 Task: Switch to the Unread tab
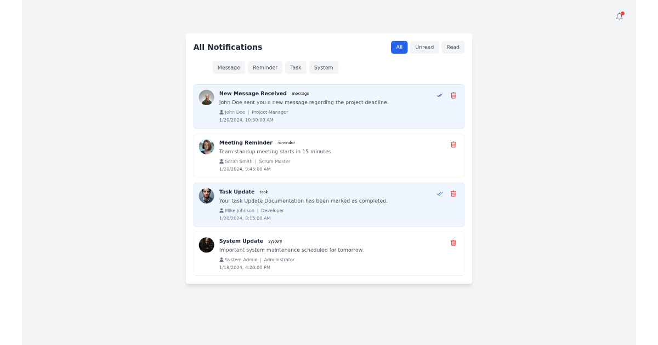click(424, 47)
